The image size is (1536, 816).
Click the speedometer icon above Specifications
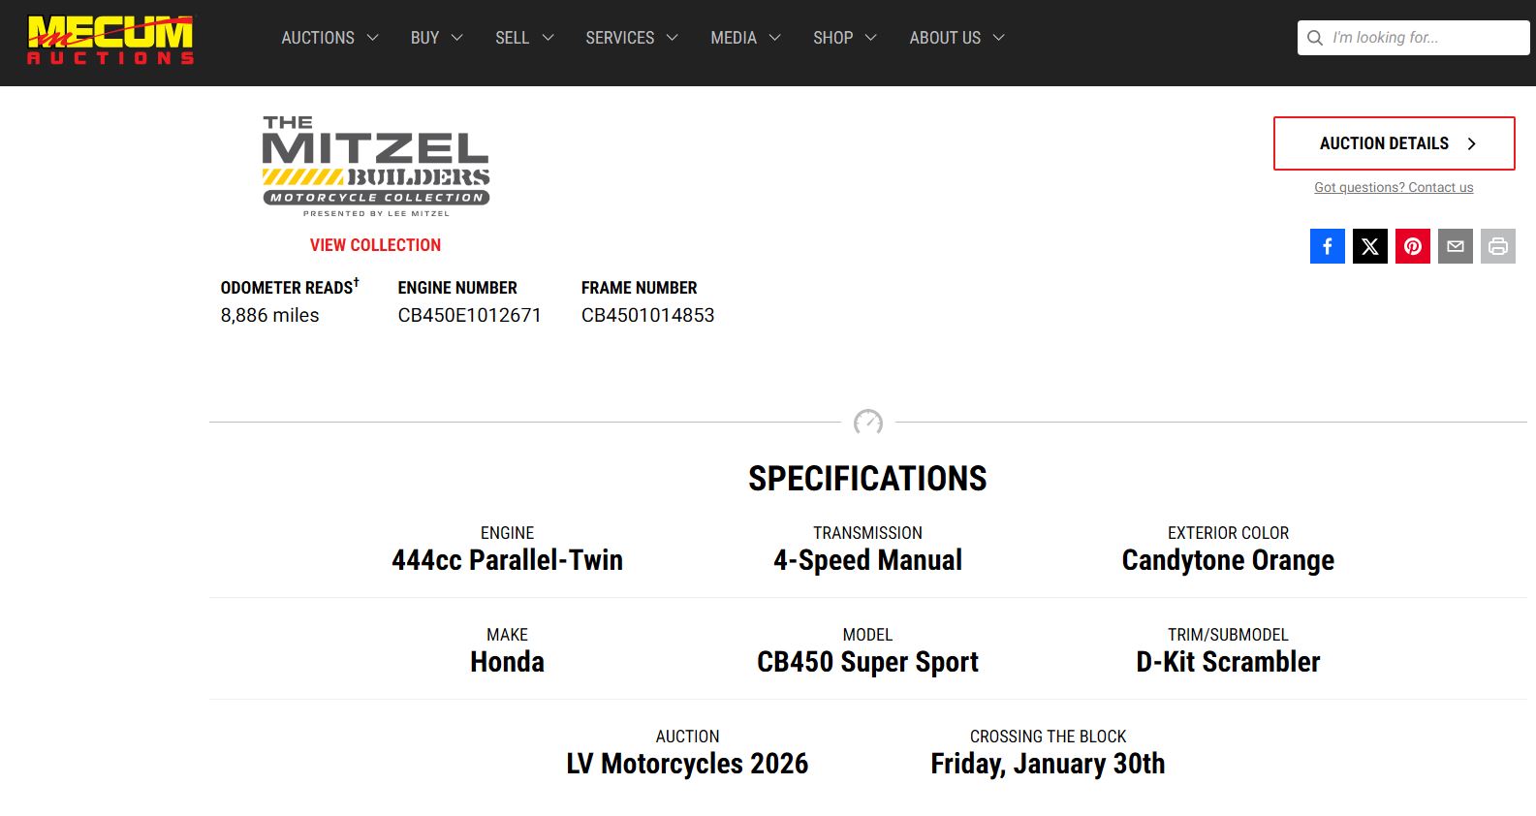click(x=867, y=423)
